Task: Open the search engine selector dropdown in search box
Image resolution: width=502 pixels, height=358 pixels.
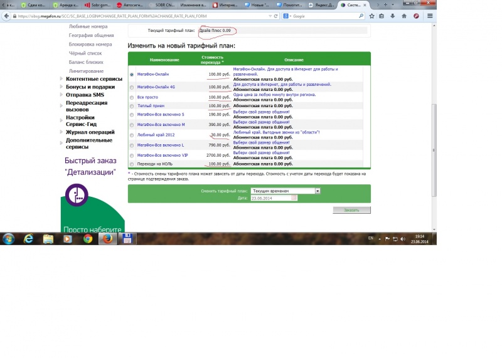Action: pyautogui.click(x=287, y=16)
